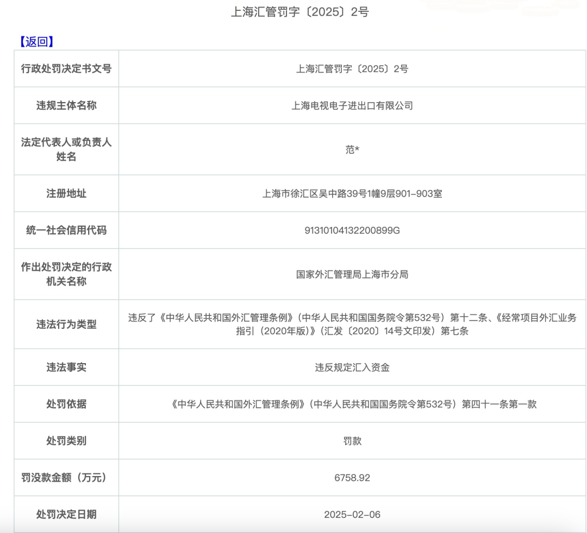Click the page heading 上海汇管罚字〔2025〕2号

point(300,12)
